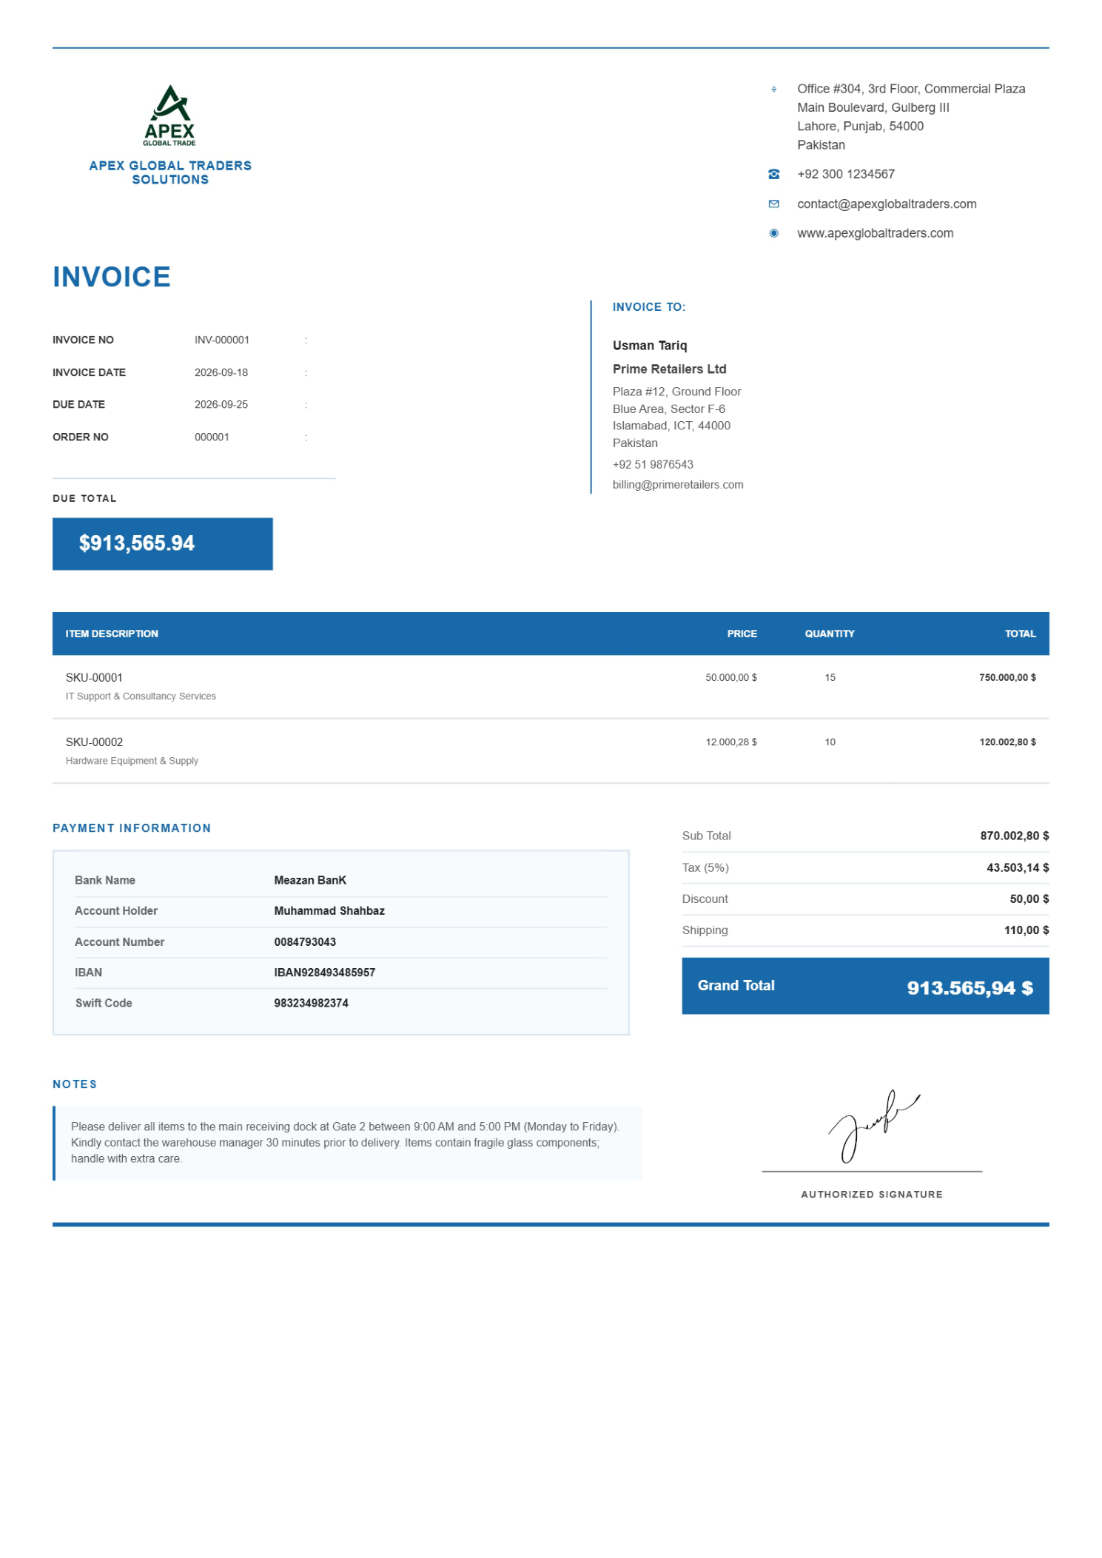Click Sub Total value 870.002,80 $

pos(1014,836)
